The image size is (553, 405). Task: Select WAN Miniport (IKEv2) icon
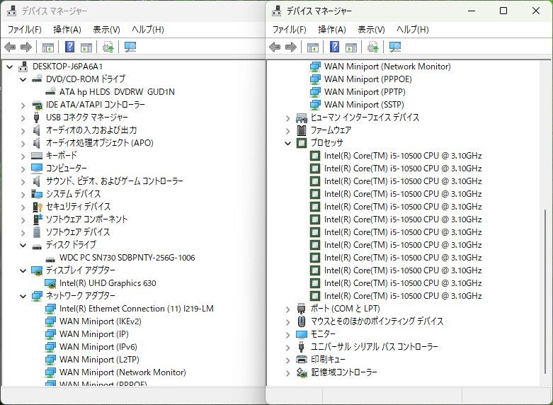coord(50,321)
